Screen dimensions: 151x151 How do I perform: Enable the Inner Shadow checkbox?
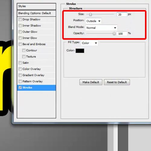click(x=20, y=26)
